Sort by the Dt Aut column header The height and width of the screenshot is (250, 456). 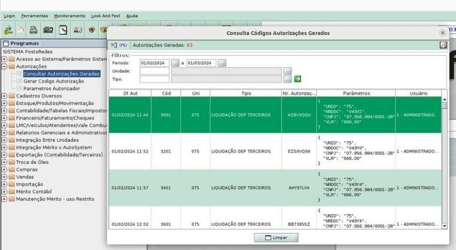pos(131,93)
